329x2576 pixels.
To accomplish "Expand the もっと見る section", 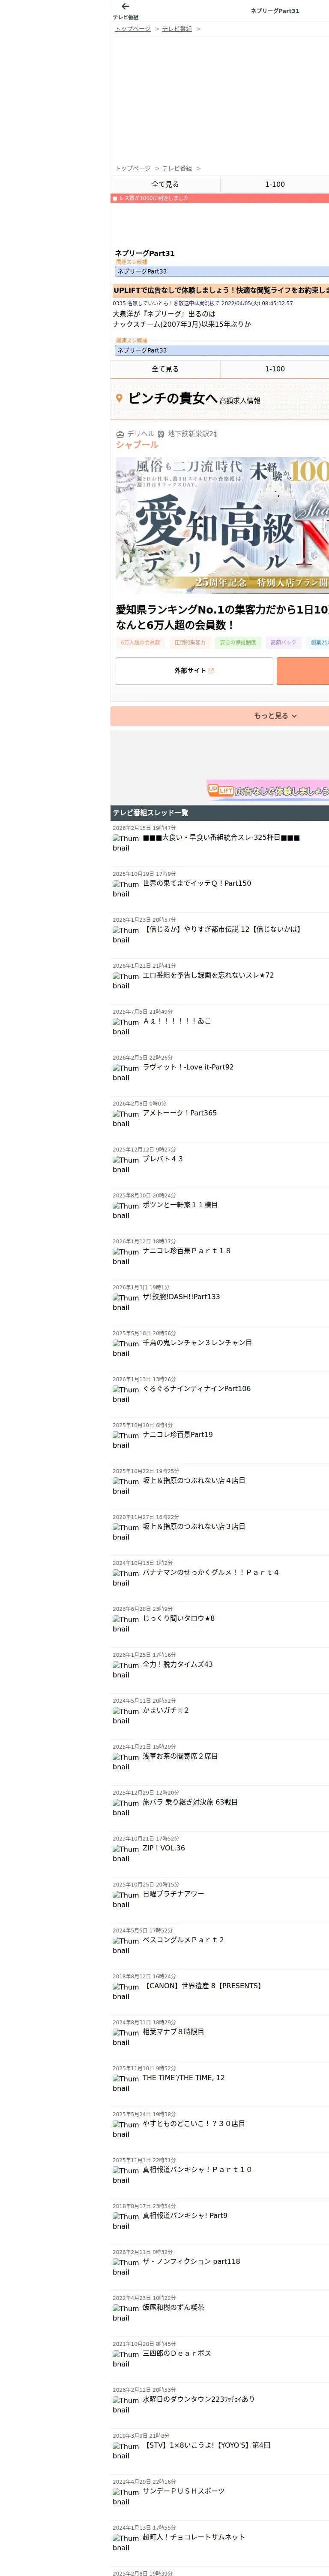I will pyautogui.click(x=219, y=716).
